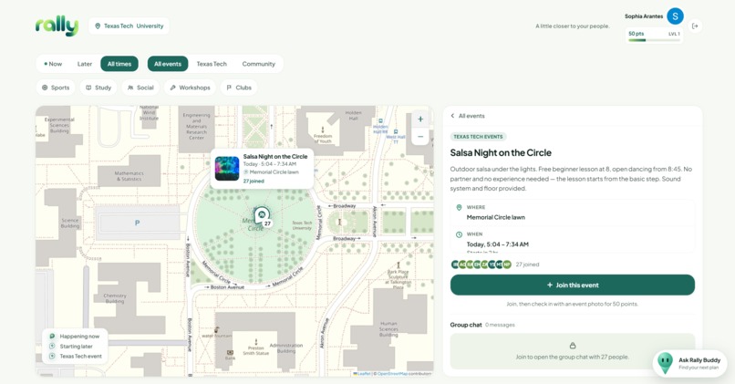Open the Texas Tech University location selector

pos(129,26)
